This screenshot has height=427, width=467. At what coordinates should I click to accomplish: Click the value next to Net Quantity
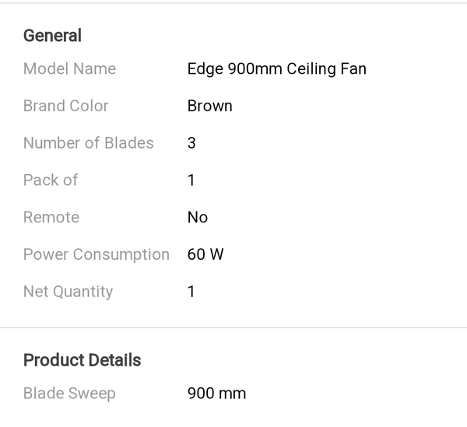click(x=191, y=292)
